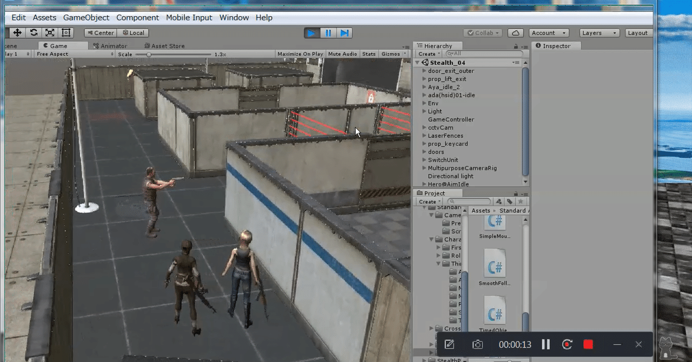Enable Mute Audio in the Game view
The height and width of the screenshot is (362, 692).
pos(342,53)
